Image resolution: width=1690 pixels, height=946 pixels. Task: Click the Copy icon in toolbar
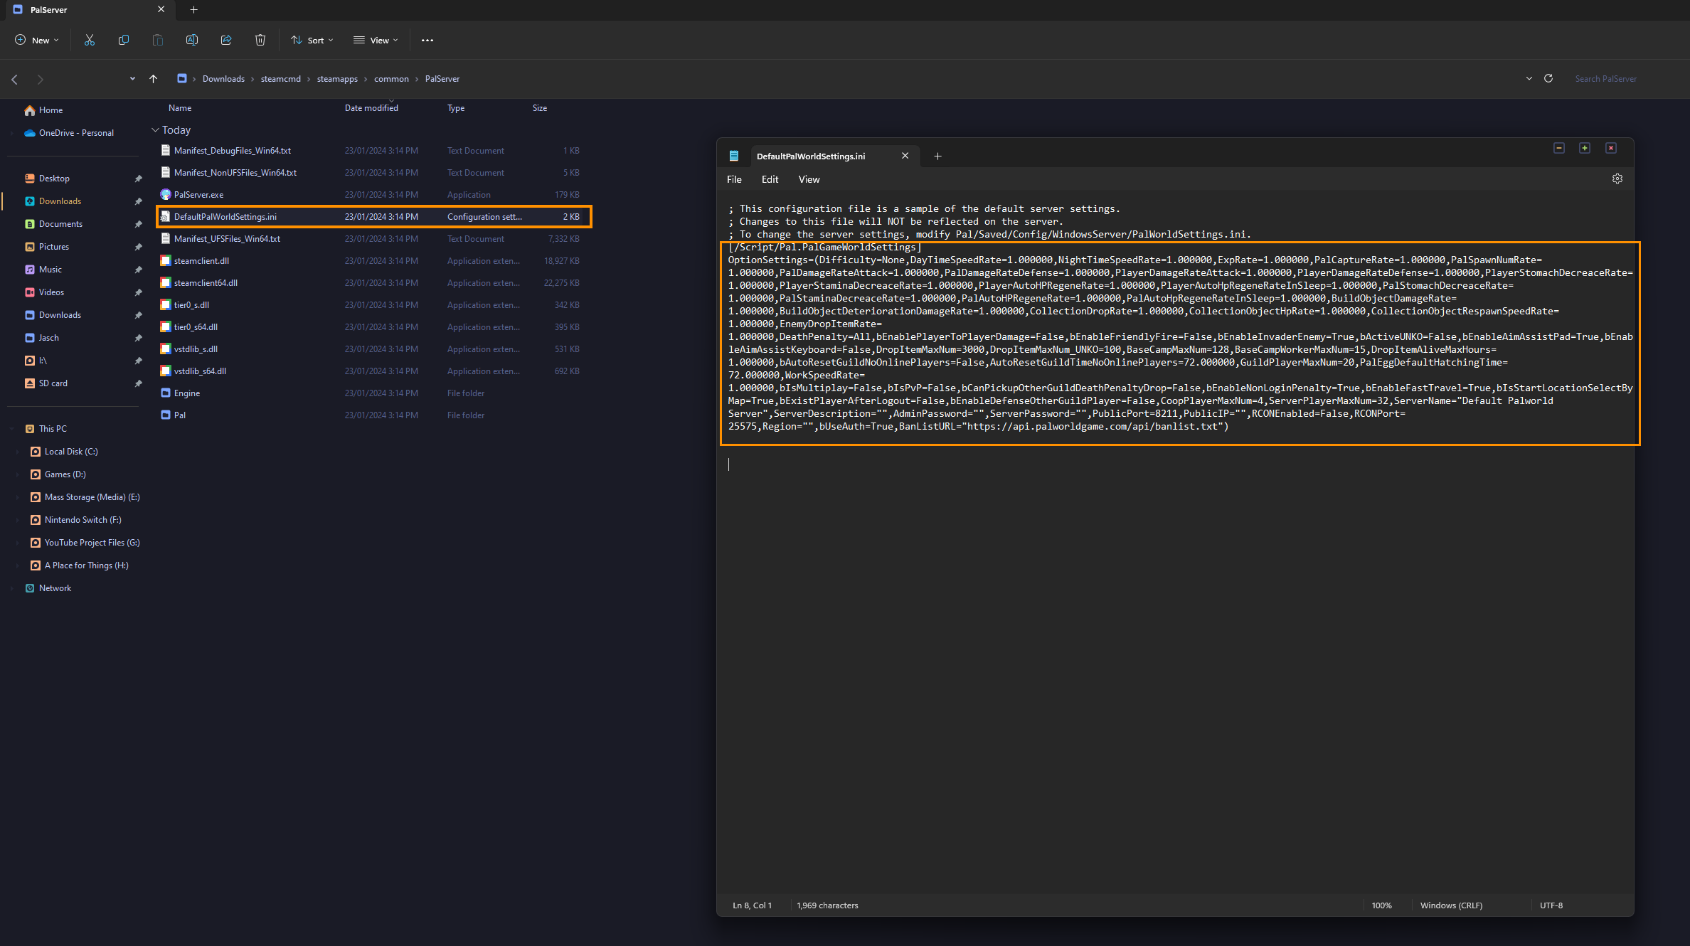[x=123, y=39]
